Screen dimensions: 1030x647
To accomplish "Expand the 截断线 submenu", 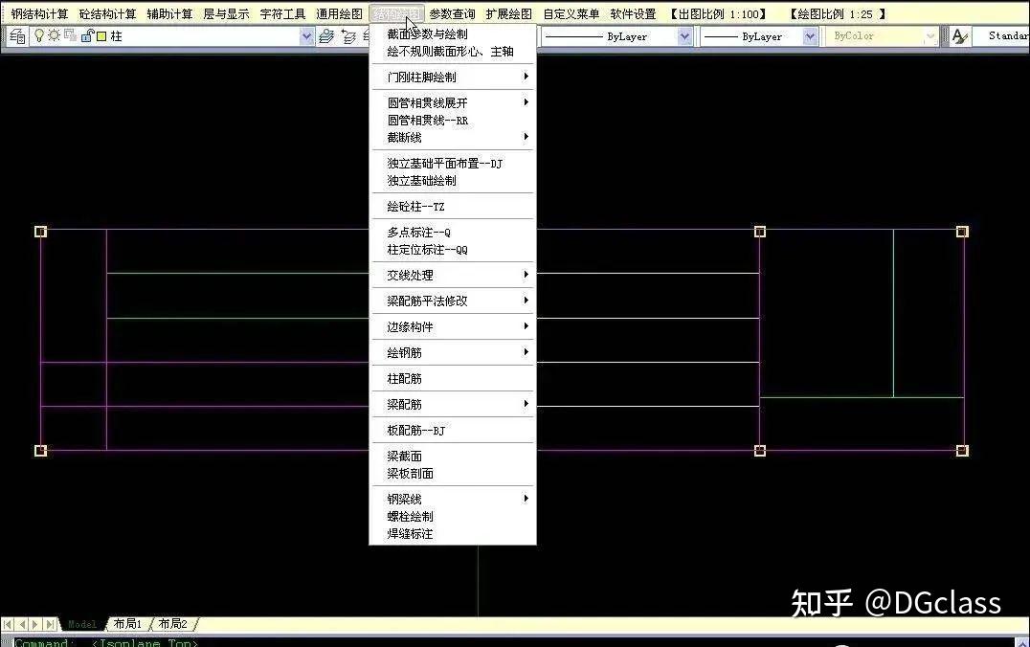I will [453, 137].
